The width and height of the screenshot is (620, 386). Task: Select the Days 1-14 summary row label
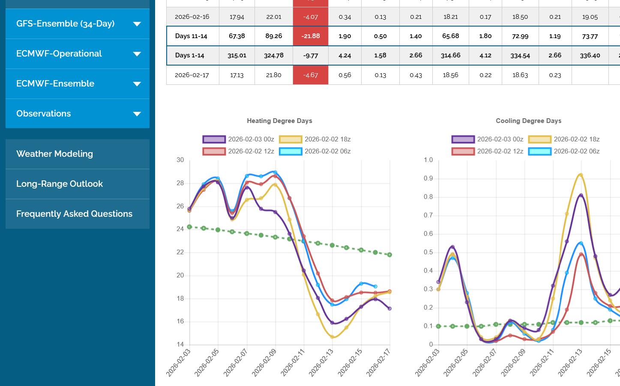coord(189,56)
